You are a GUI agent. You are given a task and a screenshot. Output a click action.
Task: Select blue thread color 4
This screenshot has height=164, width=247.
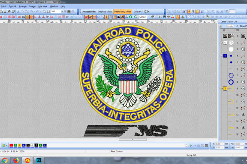pyautogui.click(x=24, y=145)
